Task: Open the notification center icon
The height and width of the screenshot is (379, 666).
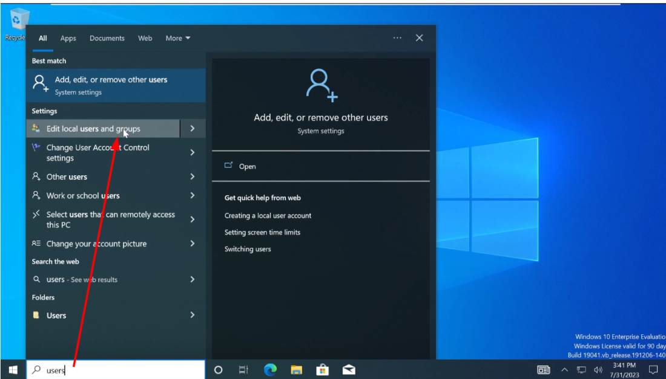Action: (653, 369)
